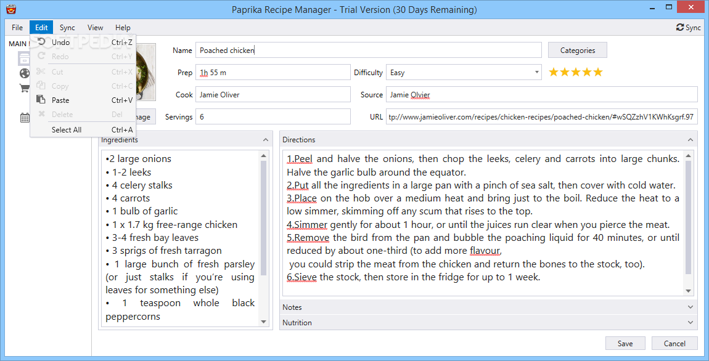
Task: Click '1 x 1.7 kg free-range chicken' line
Action: coord(171,225)
